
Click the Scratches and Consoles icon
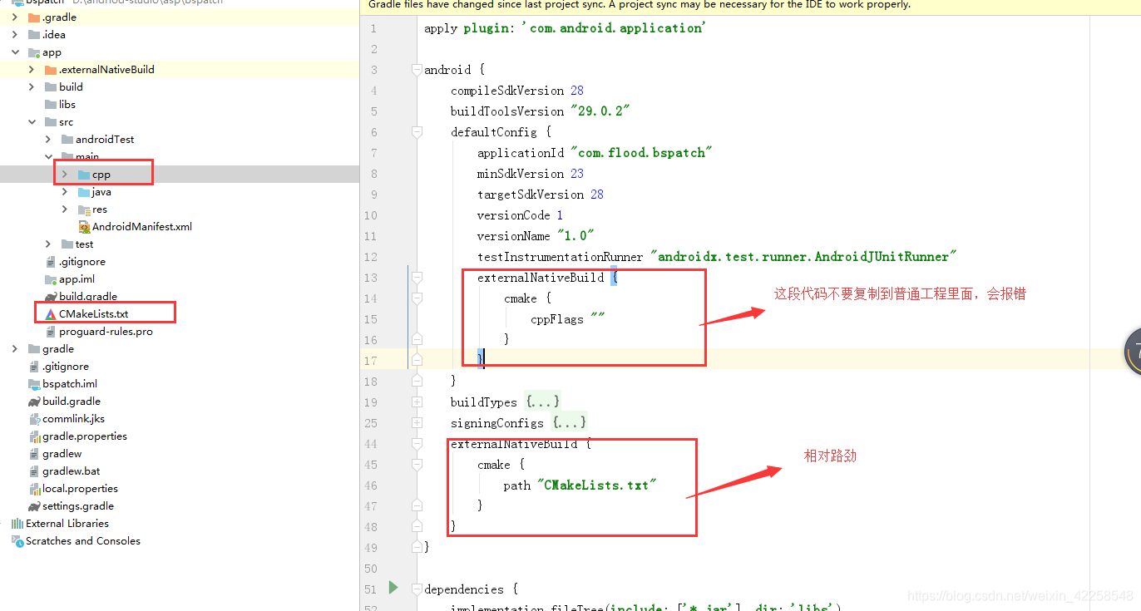coord(17,541)
